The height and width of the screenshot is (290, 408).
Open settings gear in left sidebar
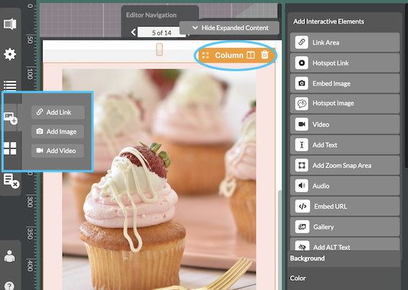[x=10, y=54]
